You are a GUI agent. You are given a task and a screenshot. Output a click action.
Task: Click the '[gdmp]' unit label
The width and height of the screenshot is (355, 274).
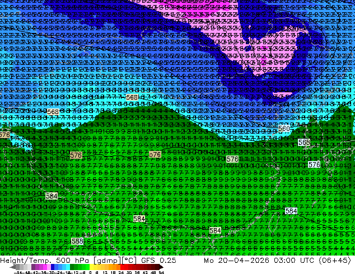point(106,261)
